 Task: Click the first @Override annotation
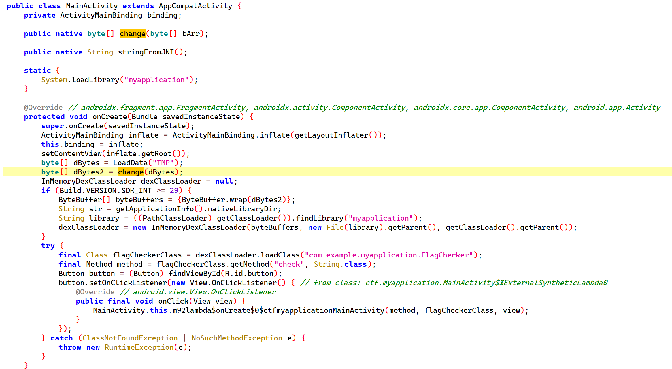click(43, 108)
